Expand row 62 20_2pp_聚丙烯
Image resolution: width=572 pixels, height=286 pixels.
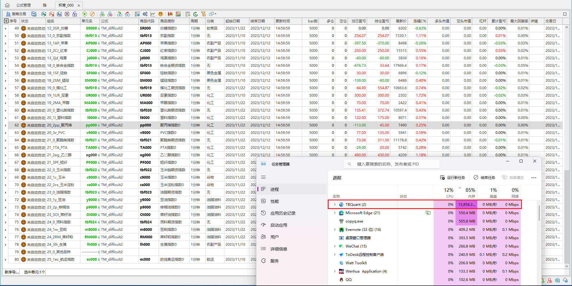click(5, 125)
